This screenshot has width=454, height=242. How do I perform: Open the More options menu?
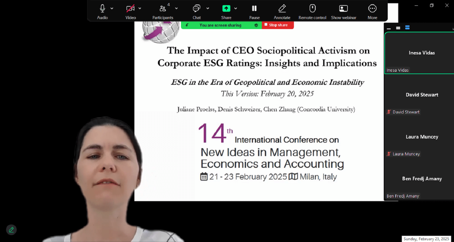pyautogui.click(x=372, y=9)
